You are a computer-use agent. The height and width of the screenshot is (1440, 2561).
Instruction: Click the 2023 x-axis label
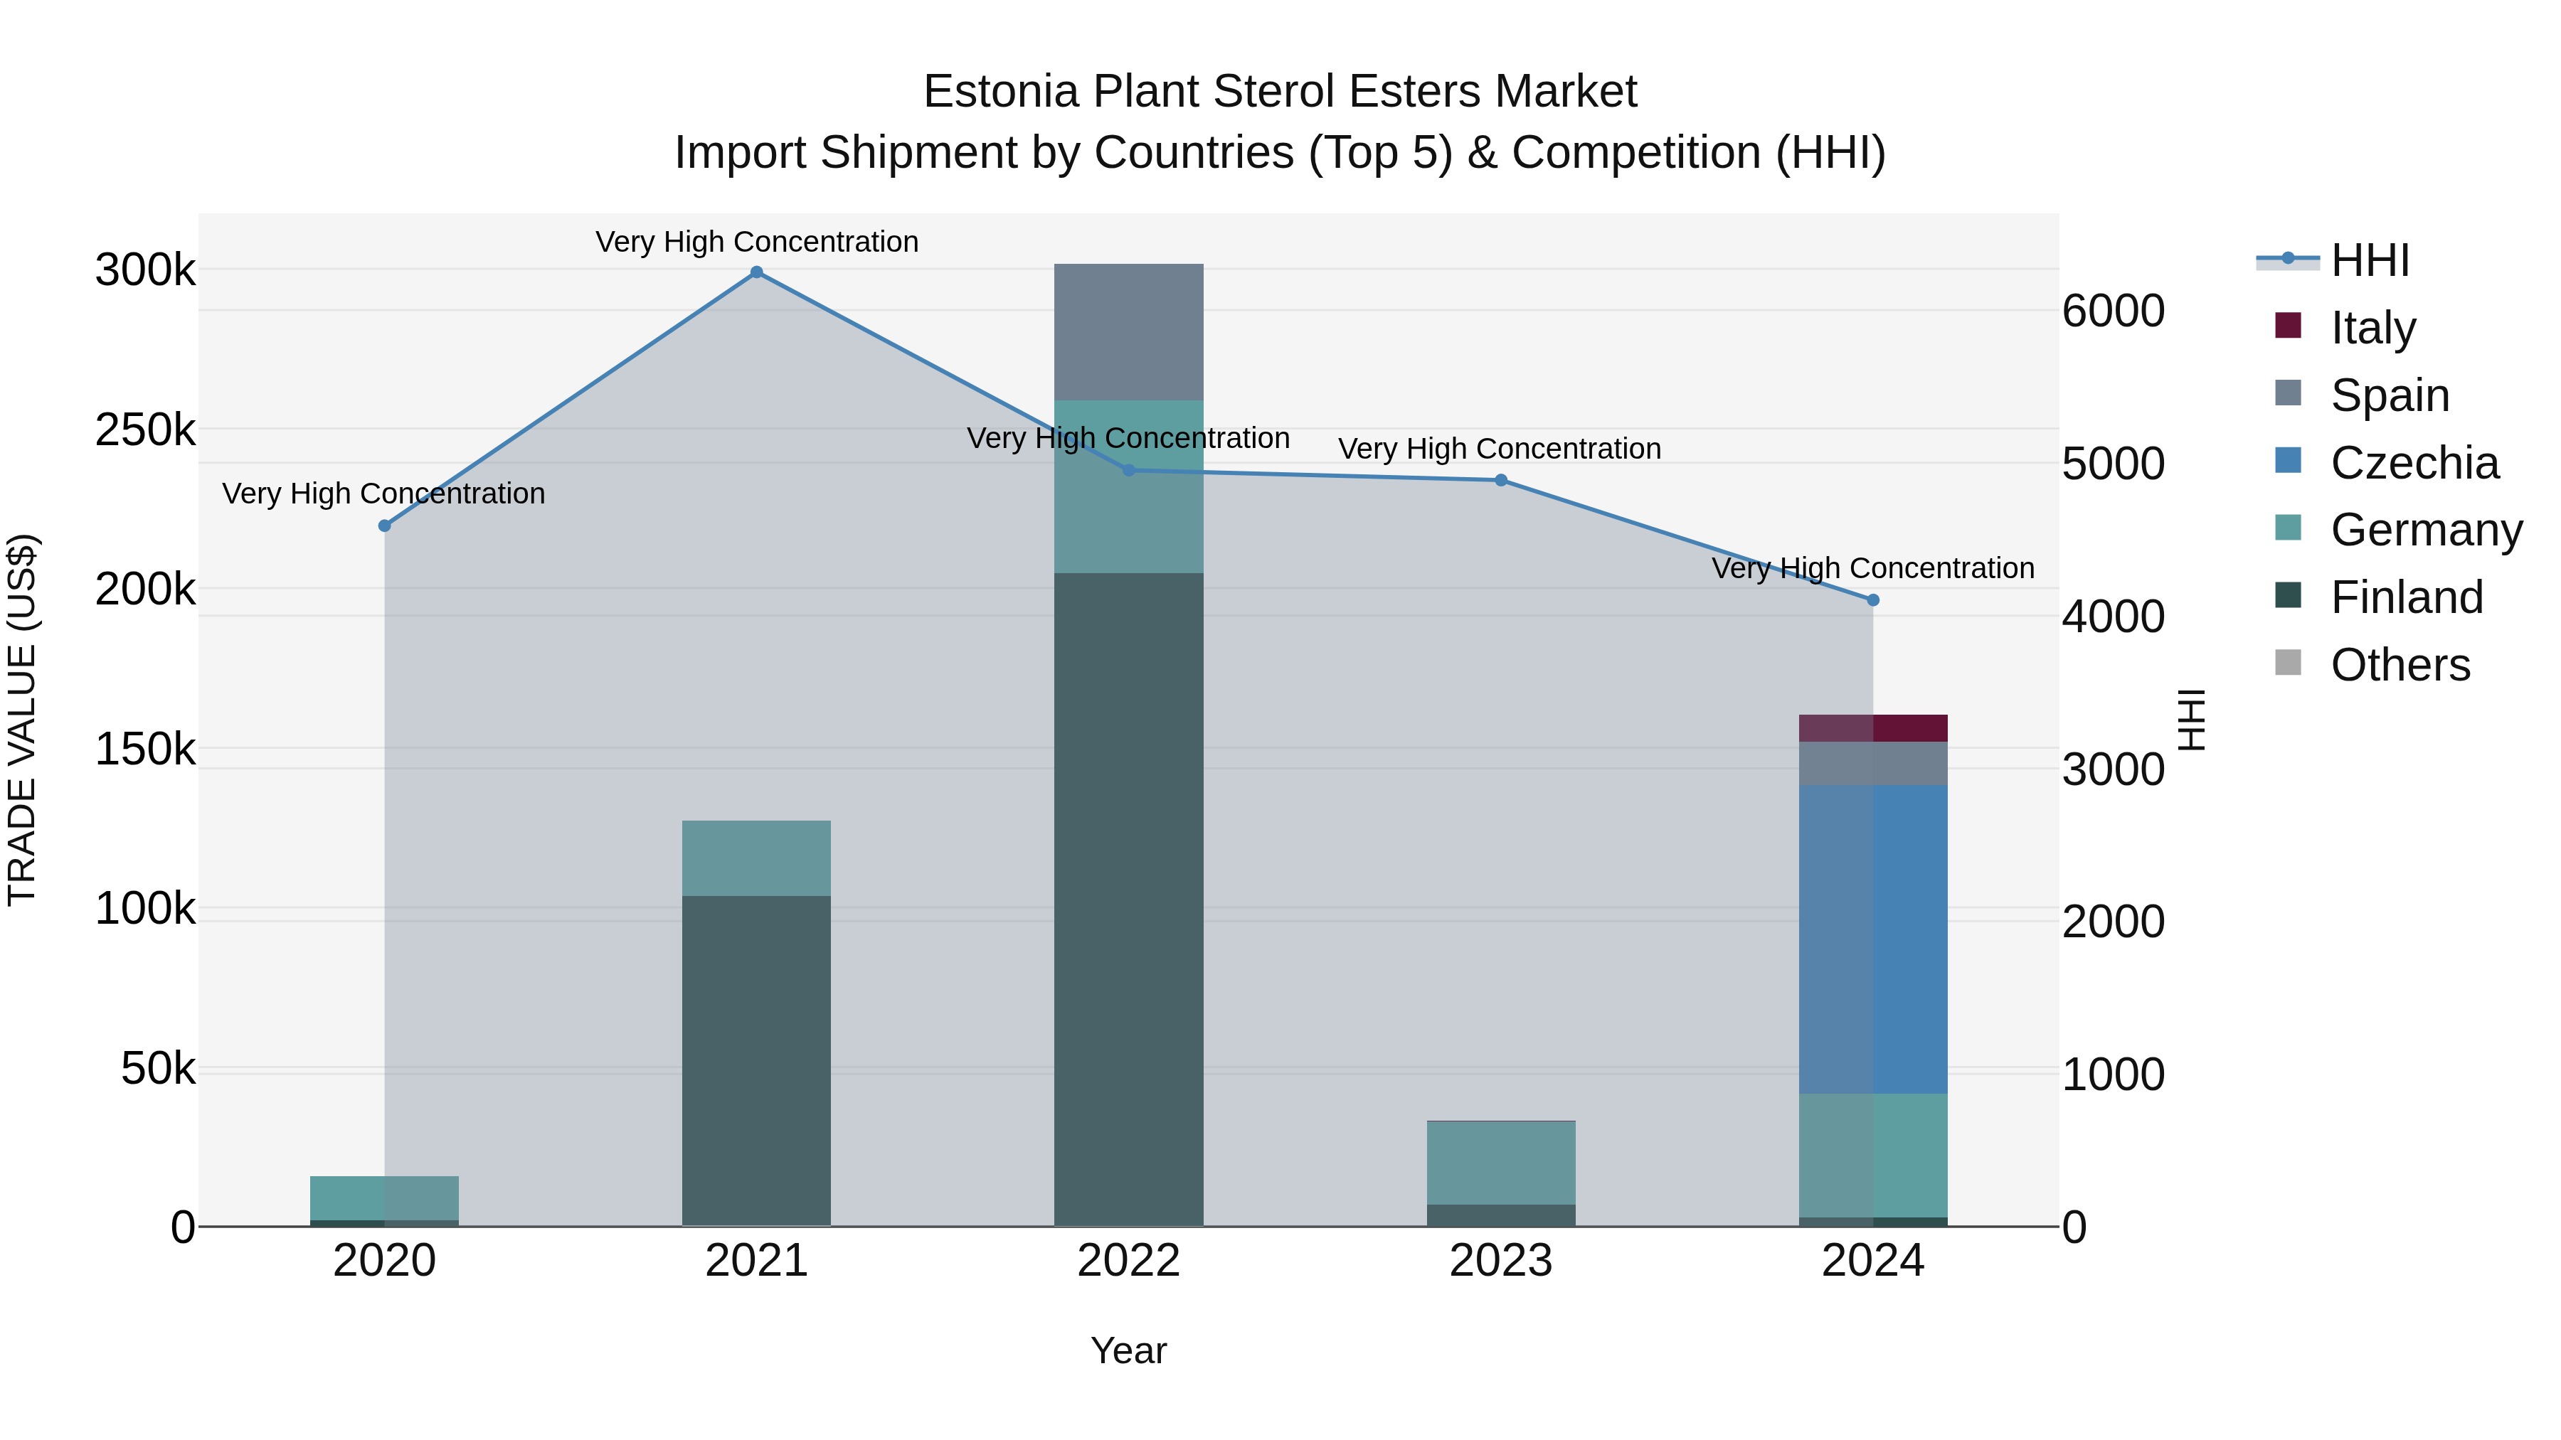(1501, 1261)
